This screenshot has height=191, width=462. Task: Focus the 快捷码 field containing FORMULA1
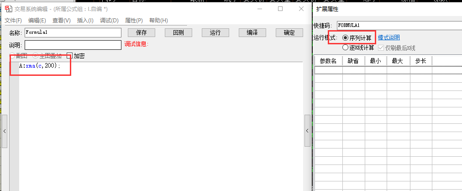tap(399, 25)
